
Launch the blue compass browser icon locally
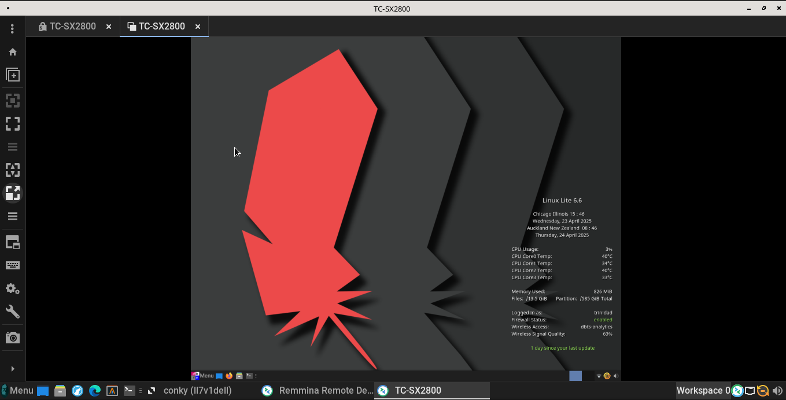tap(78, 391)
